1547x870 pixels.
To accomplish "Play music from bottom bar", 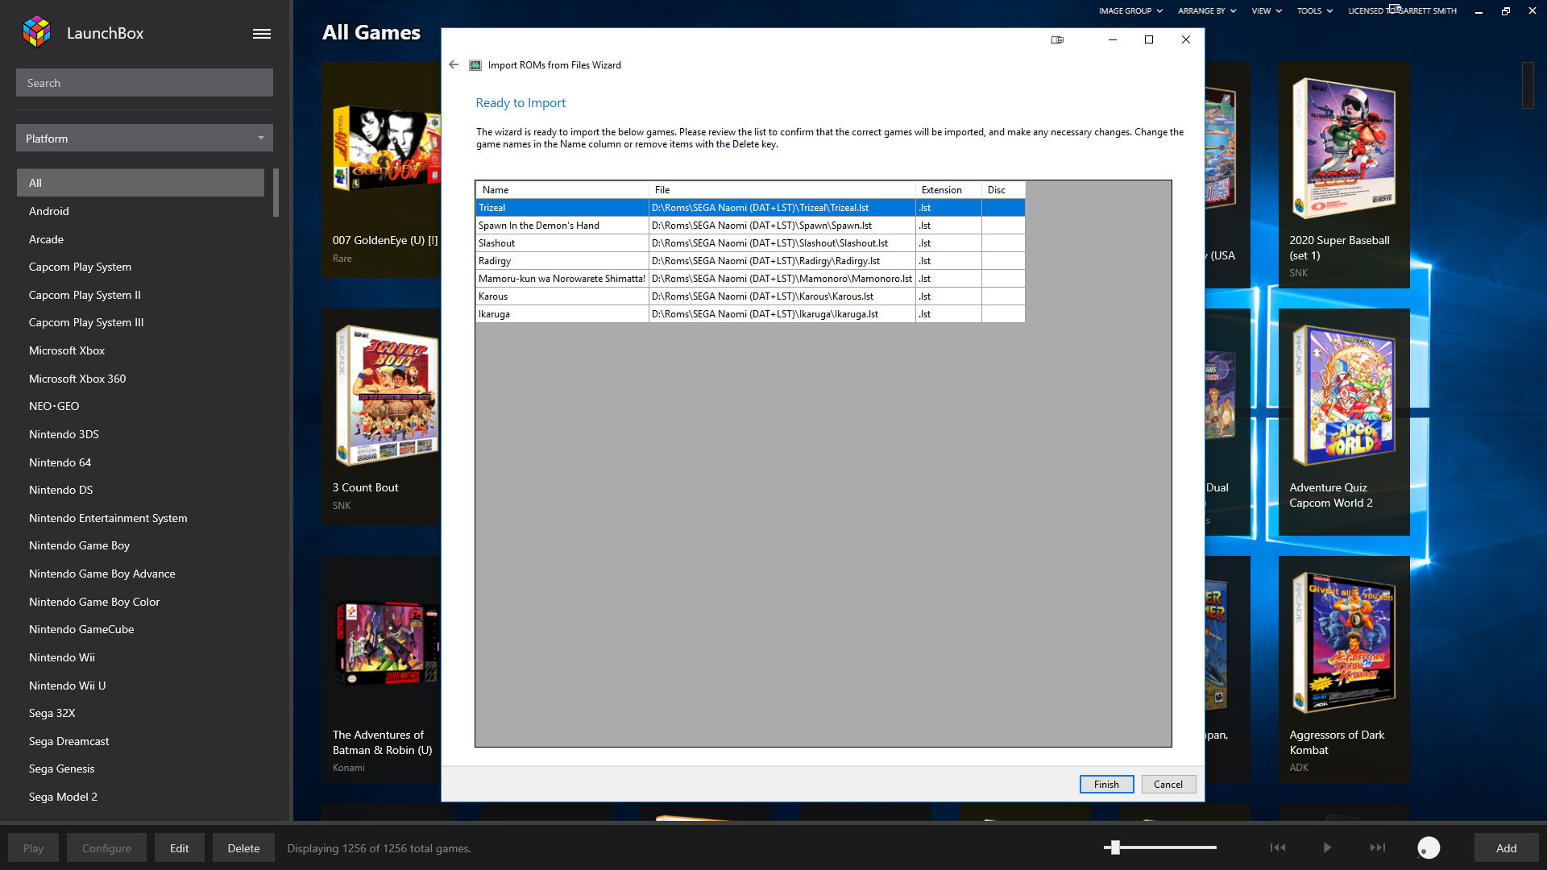I will (1327, 847).
